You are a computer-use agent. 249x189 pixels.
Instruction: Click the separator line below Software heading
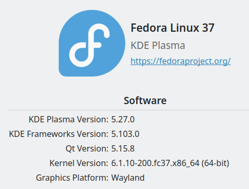pos(129,110)
